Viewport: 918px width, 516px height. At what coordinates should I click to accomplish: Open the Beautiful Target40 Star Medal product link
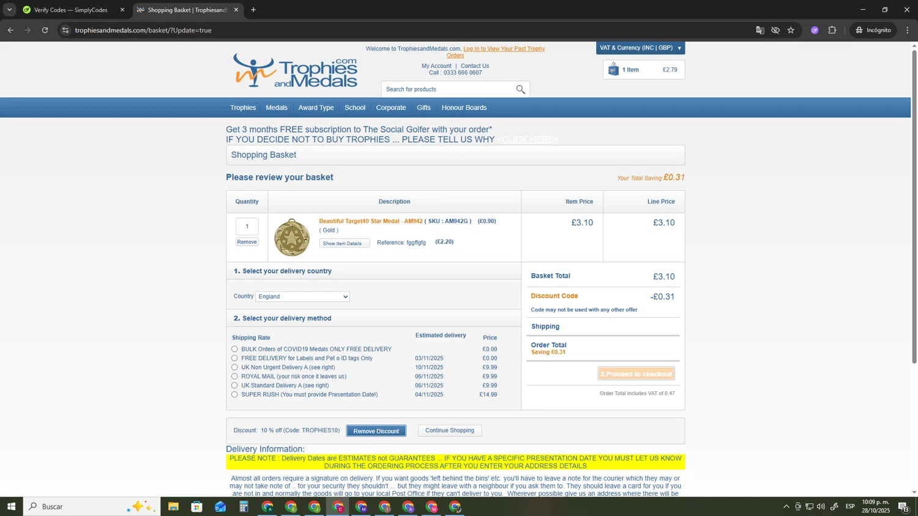tap(371, 221)
